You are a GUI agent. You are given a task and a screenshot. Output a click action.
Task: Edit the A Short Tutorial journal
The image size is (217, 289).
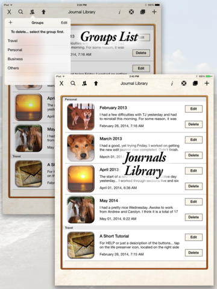point(193,237)
